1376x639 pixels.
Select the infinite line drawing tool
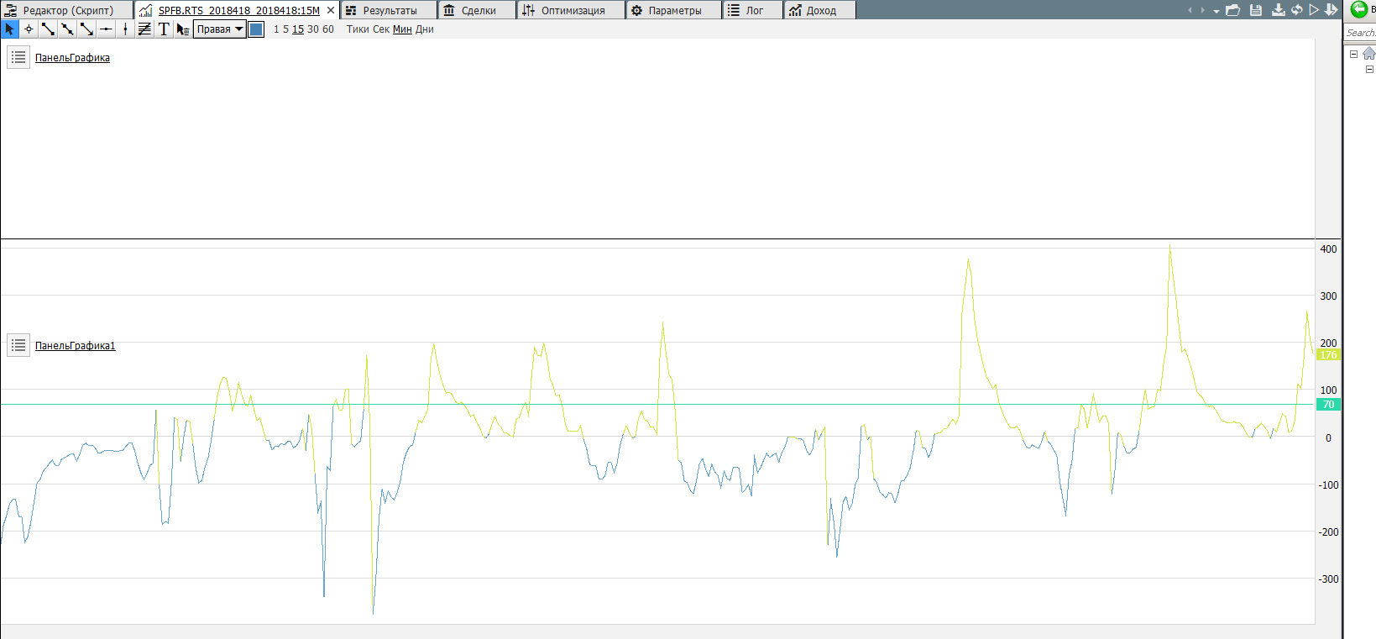point(67,29)
